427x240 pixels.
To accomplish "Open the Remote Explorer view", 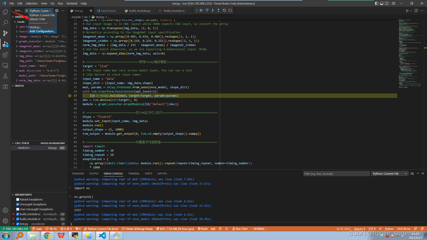I will click(x=5, y=65).
